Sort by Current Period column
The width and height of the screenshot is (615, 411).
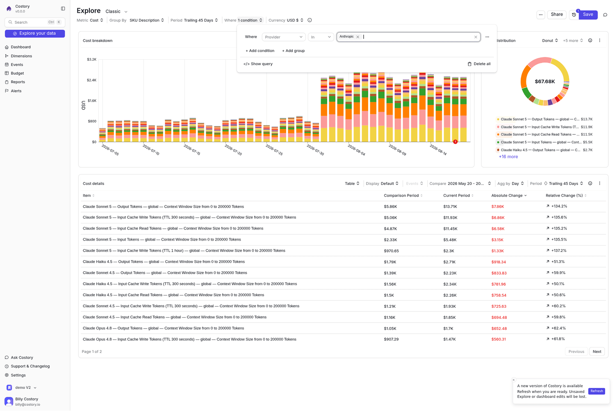[458, 195]
